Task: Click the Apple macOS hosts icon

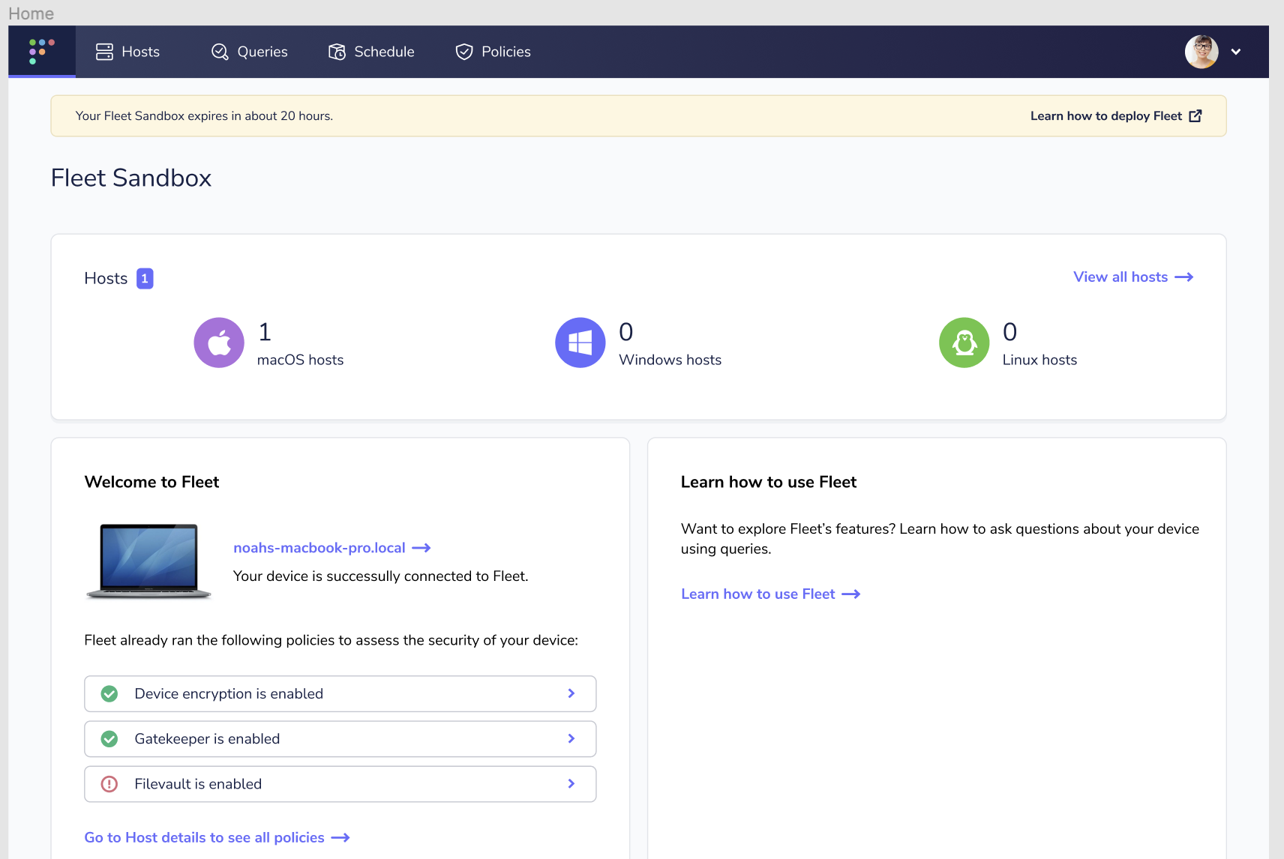Action: tap(218, 343)
